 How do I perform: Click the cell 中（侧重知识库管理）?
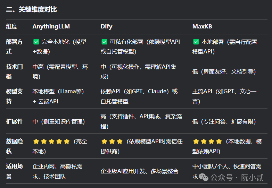click(59, 121)
